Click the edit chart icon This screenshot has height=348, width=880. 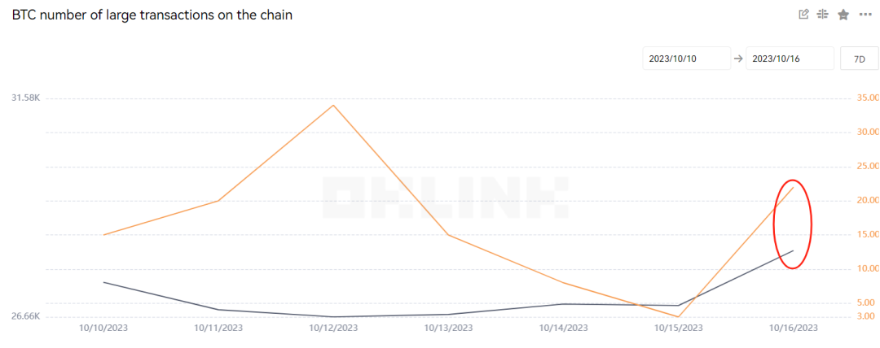coord(803,15)
